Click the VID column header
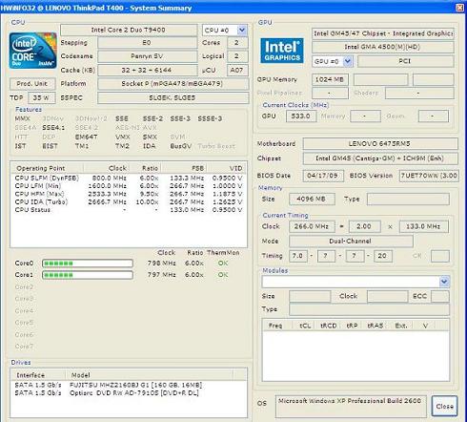The image size is (467, 422). 226,168
